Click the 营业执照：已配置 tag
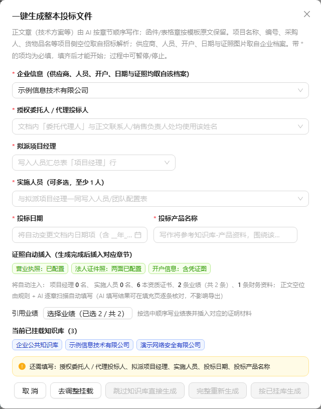The width and height of the screenshot is (321, 409). pos(40,268)
